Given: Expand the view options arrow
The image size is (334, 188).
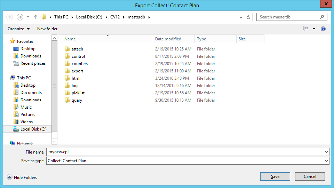Looking at the screenshot, I should pyautogui.click(x=314, y=29).
